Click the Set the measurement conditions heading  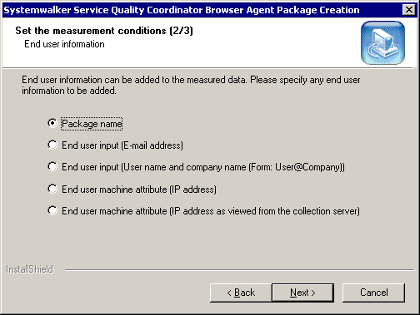(x=104, y=31)
